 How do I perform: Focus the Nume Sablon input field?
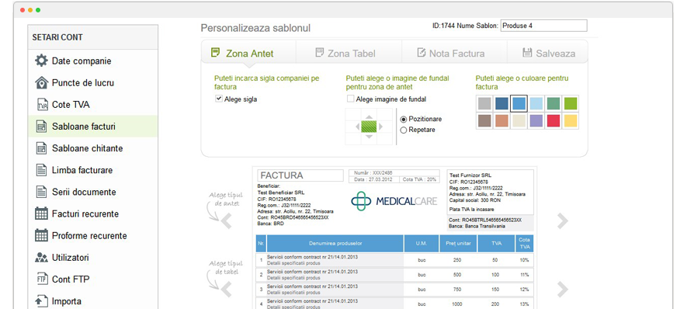(x=543, y=26)
